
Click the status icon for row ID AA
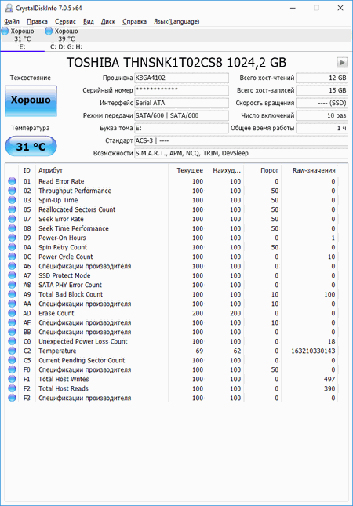coord(12,304)
